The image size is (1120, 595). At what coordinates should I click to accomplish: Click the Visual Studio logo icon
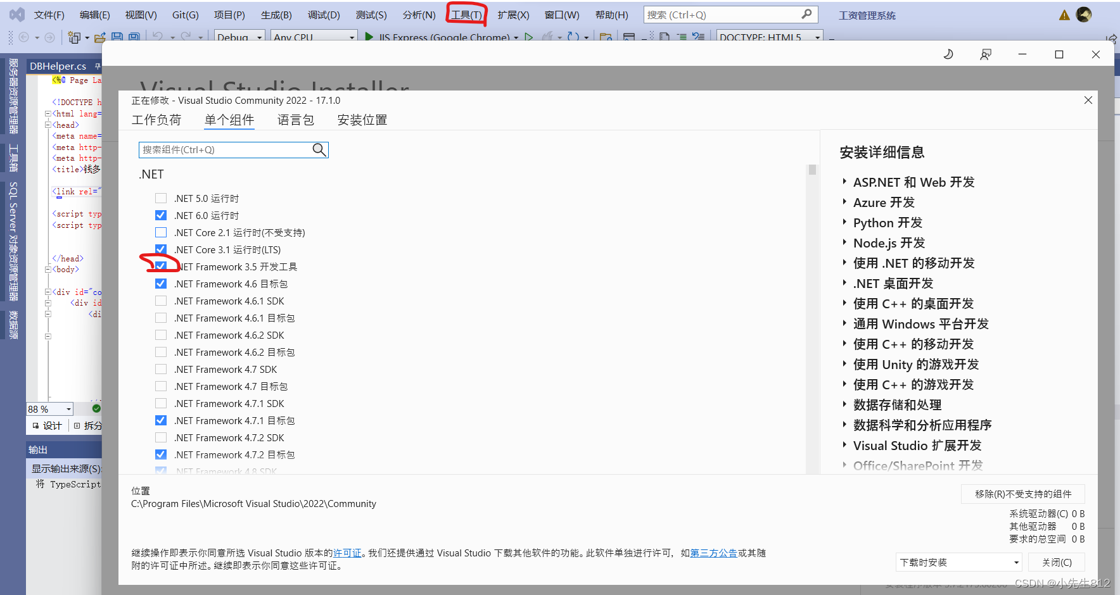(17, 14)
